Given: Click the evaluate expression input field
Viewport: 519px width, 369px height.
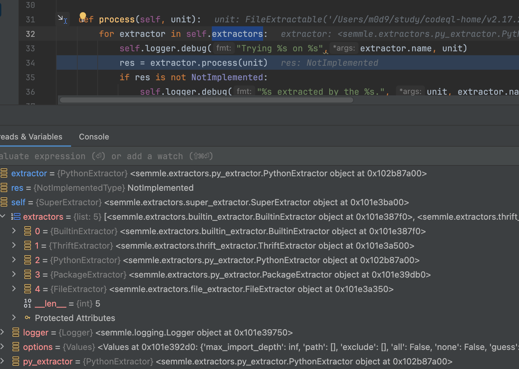Looking at the screenshot, I should coord(259,156).
